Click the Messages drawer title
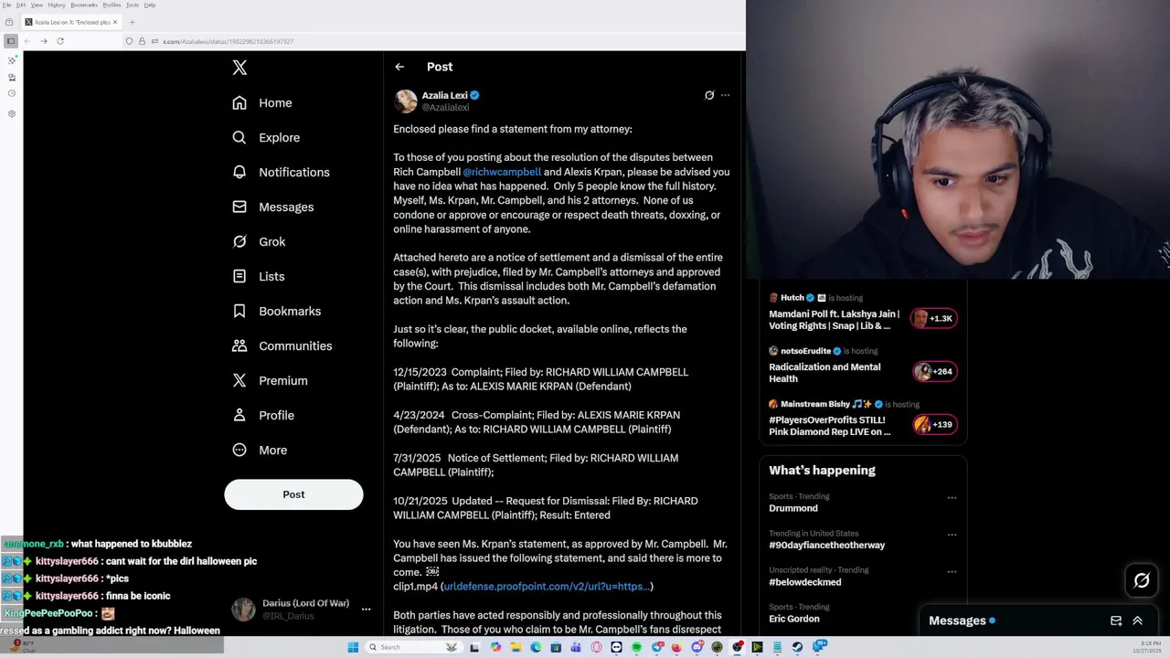Screen dimensions: 1170x658 [957, 621]
